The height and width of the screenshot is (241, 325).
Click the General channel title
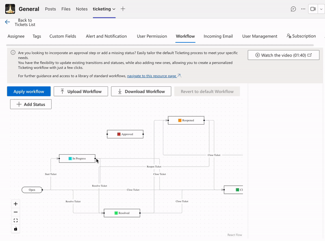click(29, 9)
